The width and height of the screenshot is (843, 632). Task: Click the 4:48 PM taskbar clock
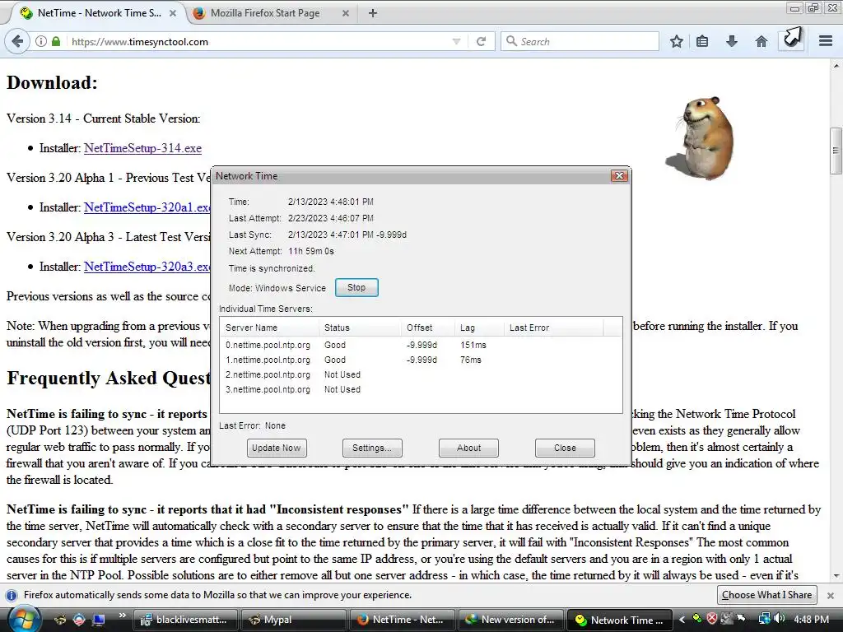coord(811,620)
